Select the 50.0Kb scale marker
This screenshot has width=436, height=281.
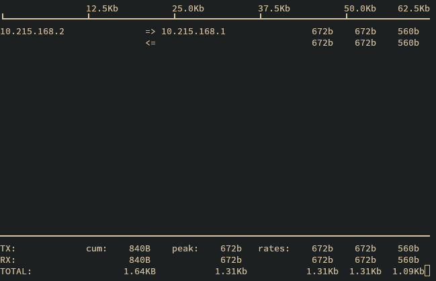[360, 9]
